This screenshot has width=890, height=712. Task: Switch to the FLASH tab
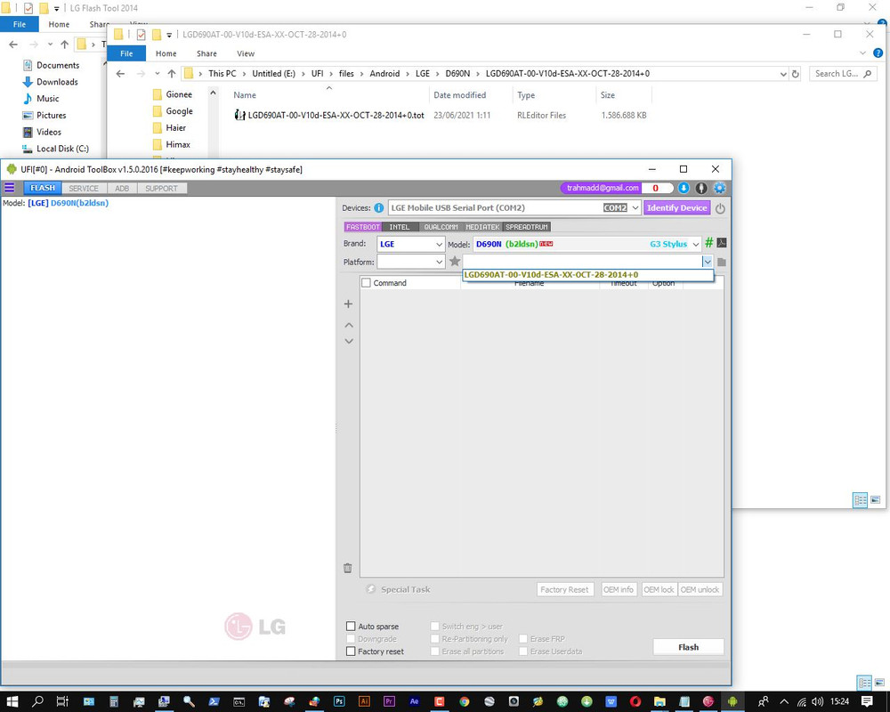click(43, 188)
